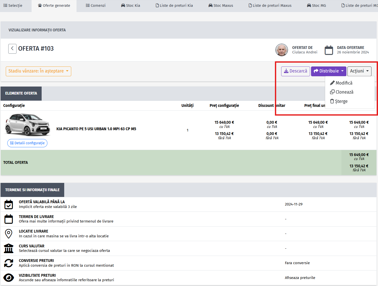
Task: Switch to the Selecție tab
Action: [13, 6]
